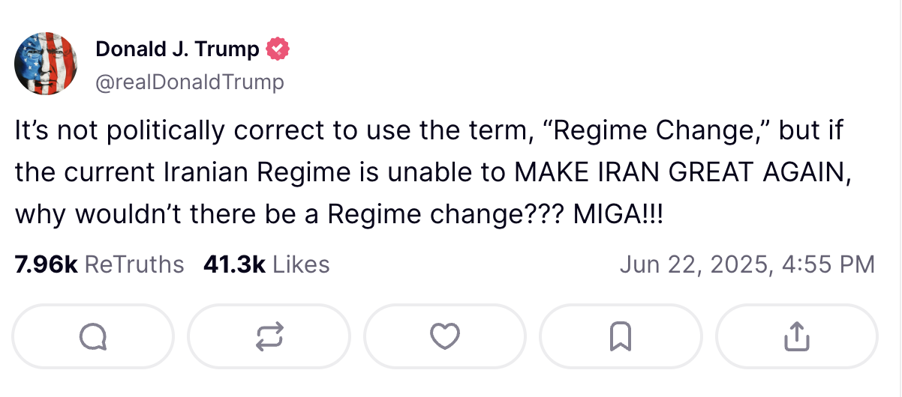
Task: Open the @realDonaldTrump handle link
Action: click(190, 81)
